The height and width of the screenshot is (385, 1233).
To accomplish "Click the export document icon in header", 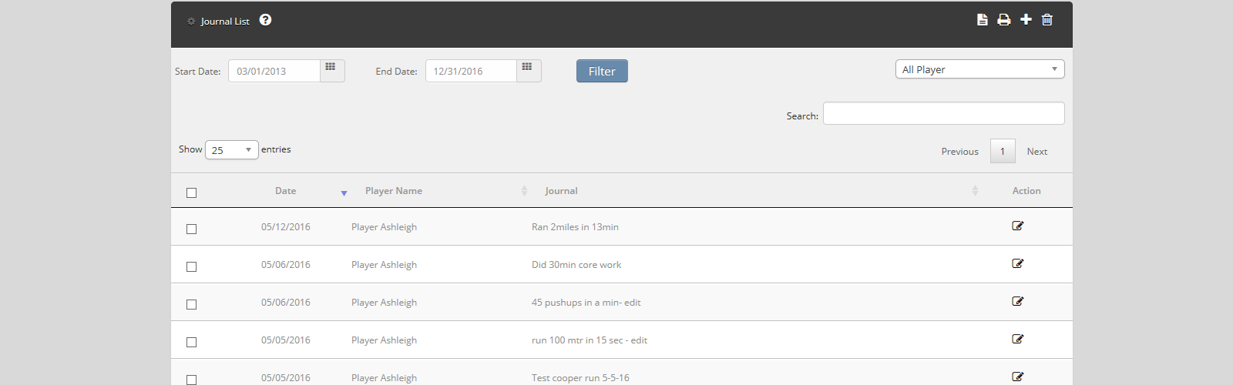I will click(982, 20).
